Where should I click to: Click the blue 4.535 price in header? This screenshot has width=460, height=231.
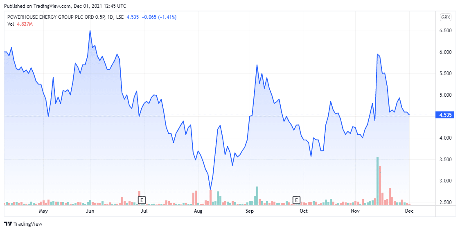click(x=132, y=17)
